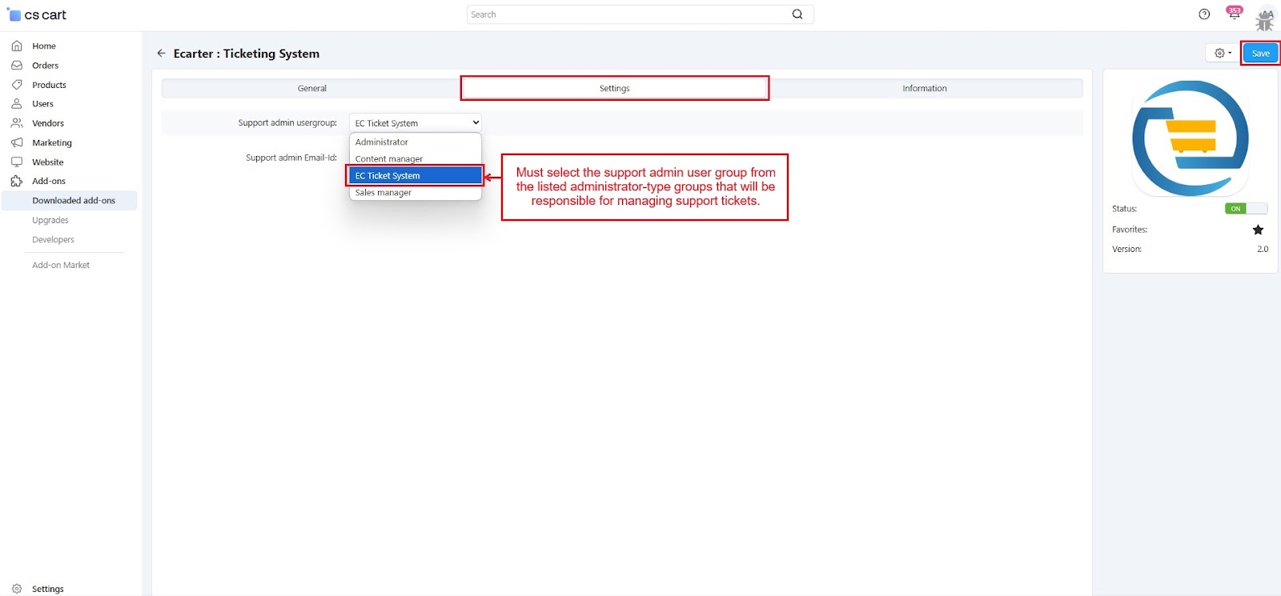Open the gear options dropdown near Save

tap(1223, 53)
